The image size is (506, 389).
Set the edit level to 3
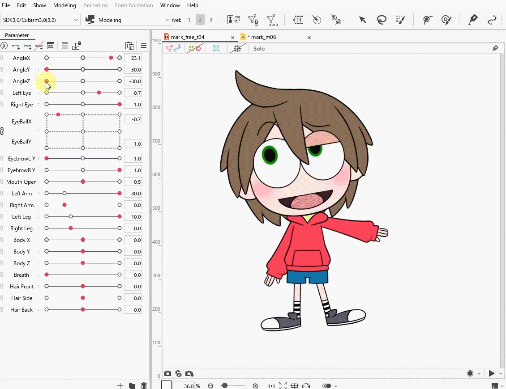[211, 20]
